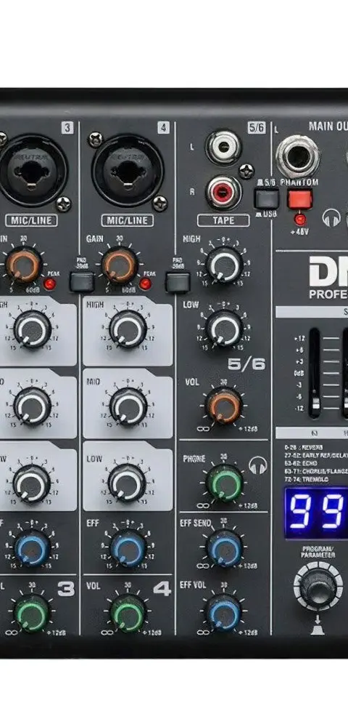Click the green PHONE level knob

224,483
